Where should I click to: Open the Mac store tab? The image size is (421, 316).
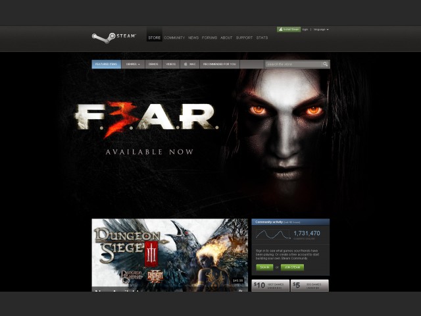pyautogui.click(x=189, y=65)
